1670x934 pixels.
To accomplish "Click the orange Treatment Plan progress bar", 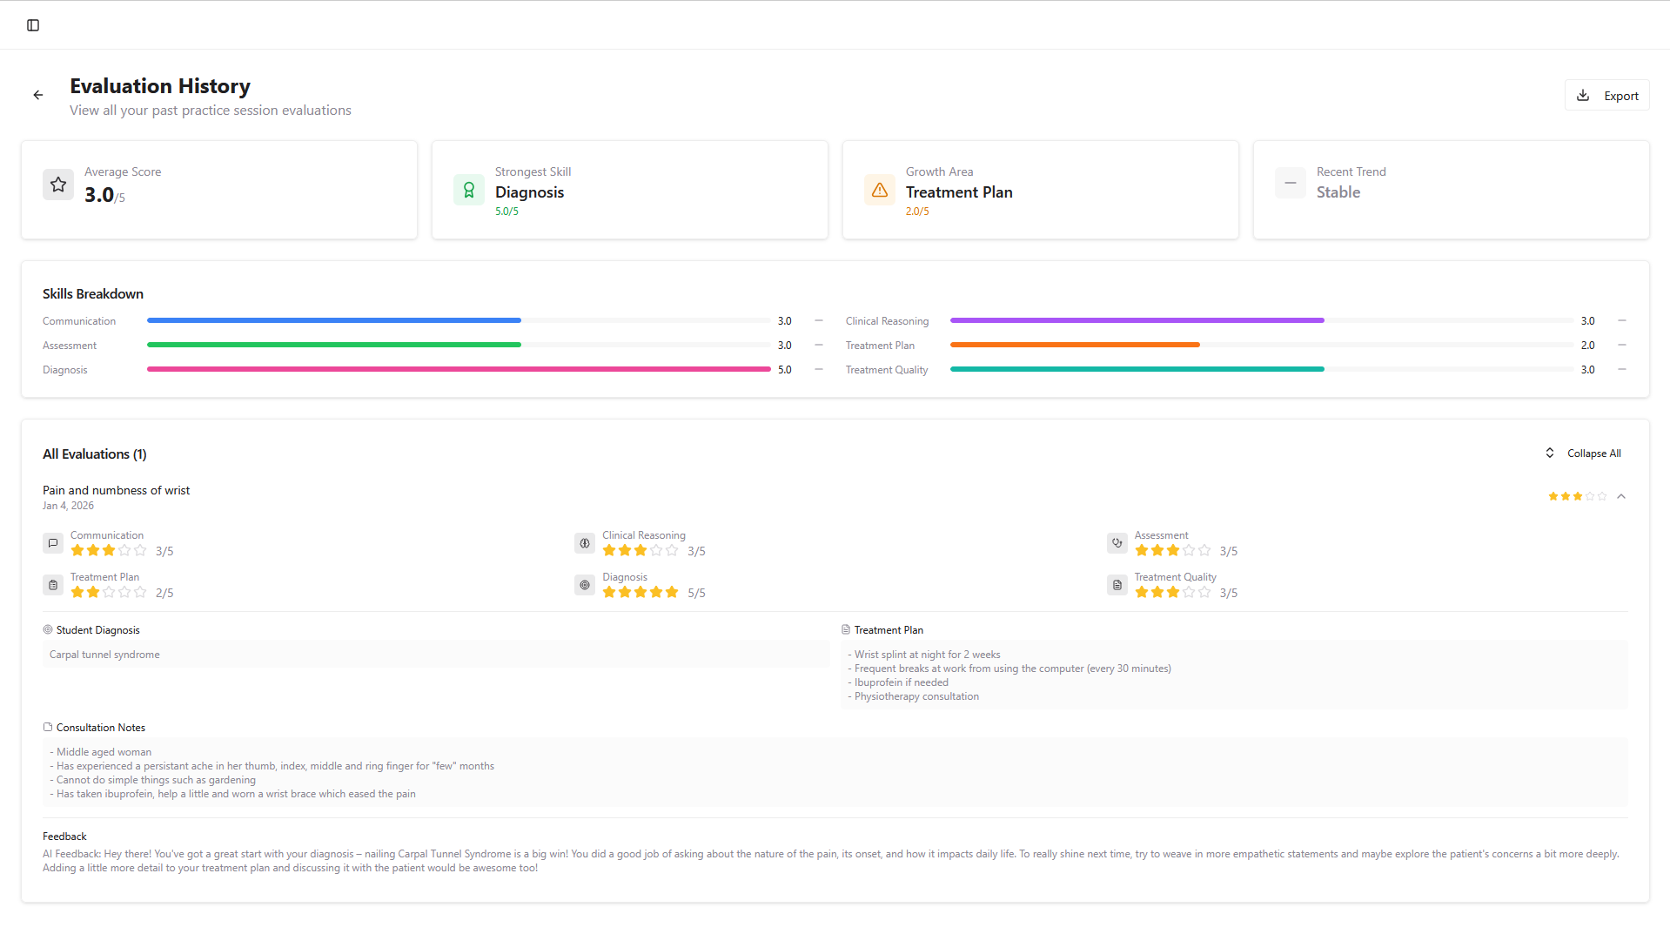I will coord(1075,346).
